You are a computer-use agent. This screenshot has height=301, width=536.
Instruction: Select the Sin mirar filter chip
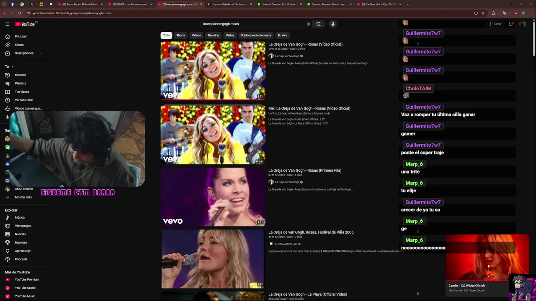(x=213, y=35)
